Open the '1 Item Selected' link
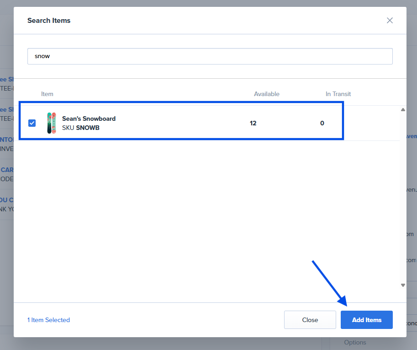Viewport: 417px width, 350px height. pos(48,320)
